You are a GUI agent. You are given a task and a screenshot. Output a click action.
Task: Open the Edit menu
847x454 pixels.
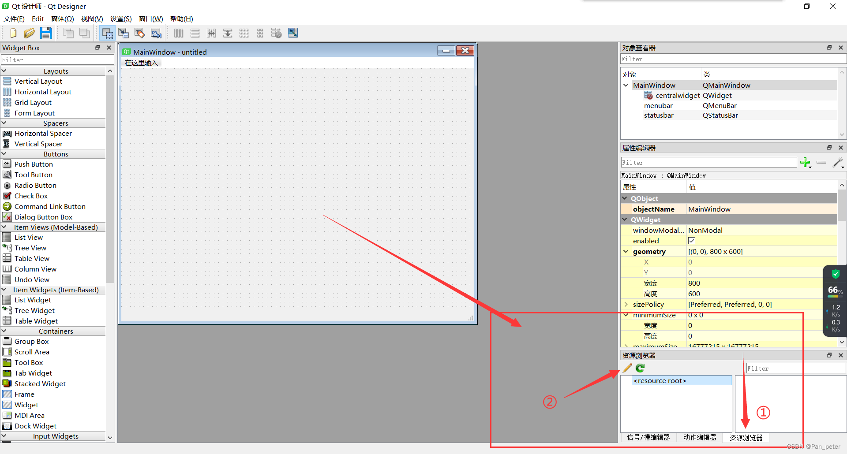pyautogui.click(x=38, y=19)
